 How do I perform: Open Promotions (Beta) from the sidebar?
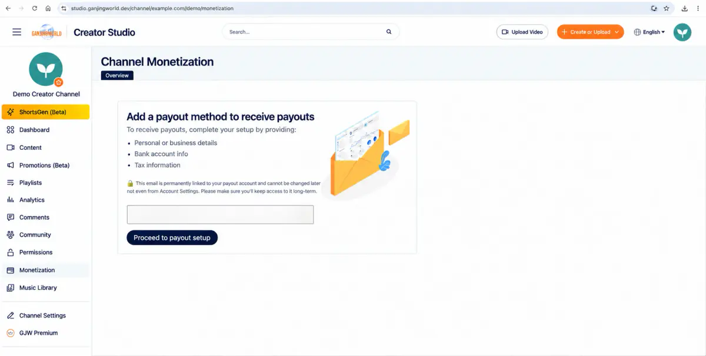click(x=45, y=165)
